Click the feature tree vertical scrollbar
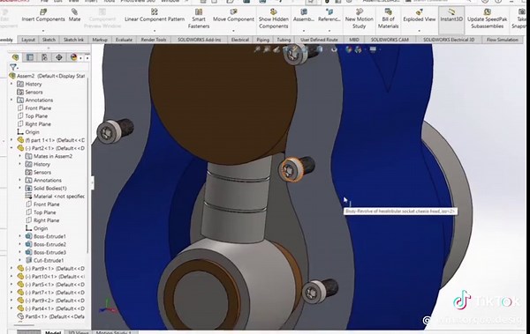The height and width of the screenshot is (334, 530). [88, 166]
